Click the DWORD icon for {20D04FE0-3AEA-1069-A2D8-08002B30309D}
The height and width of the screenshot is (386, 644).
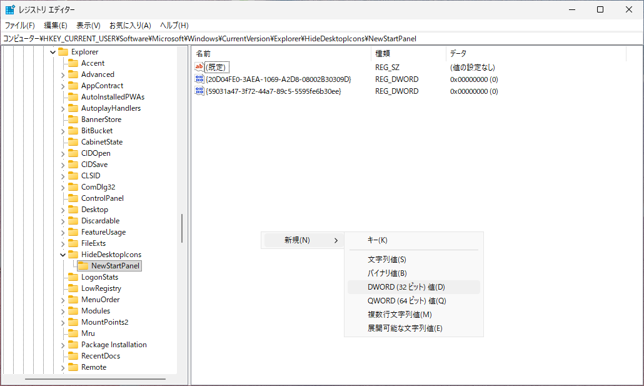pos(199,79)
